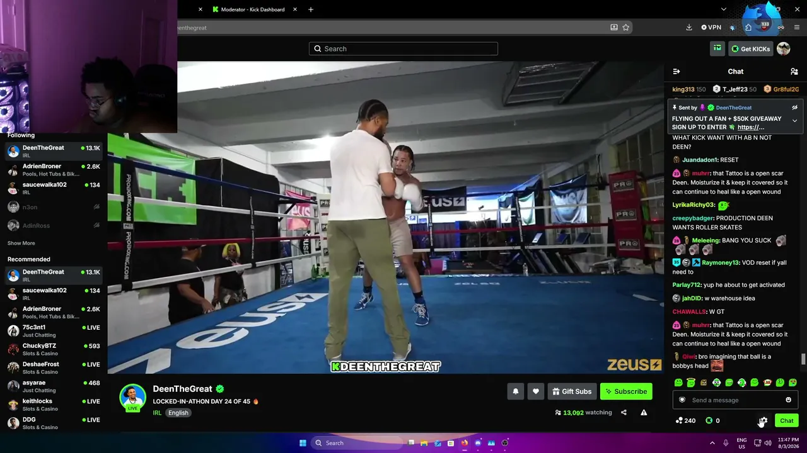The width and height of the screenshot is (807, 453).
Task: Open the chat user list icon
Action: click(x=794, y=72)
